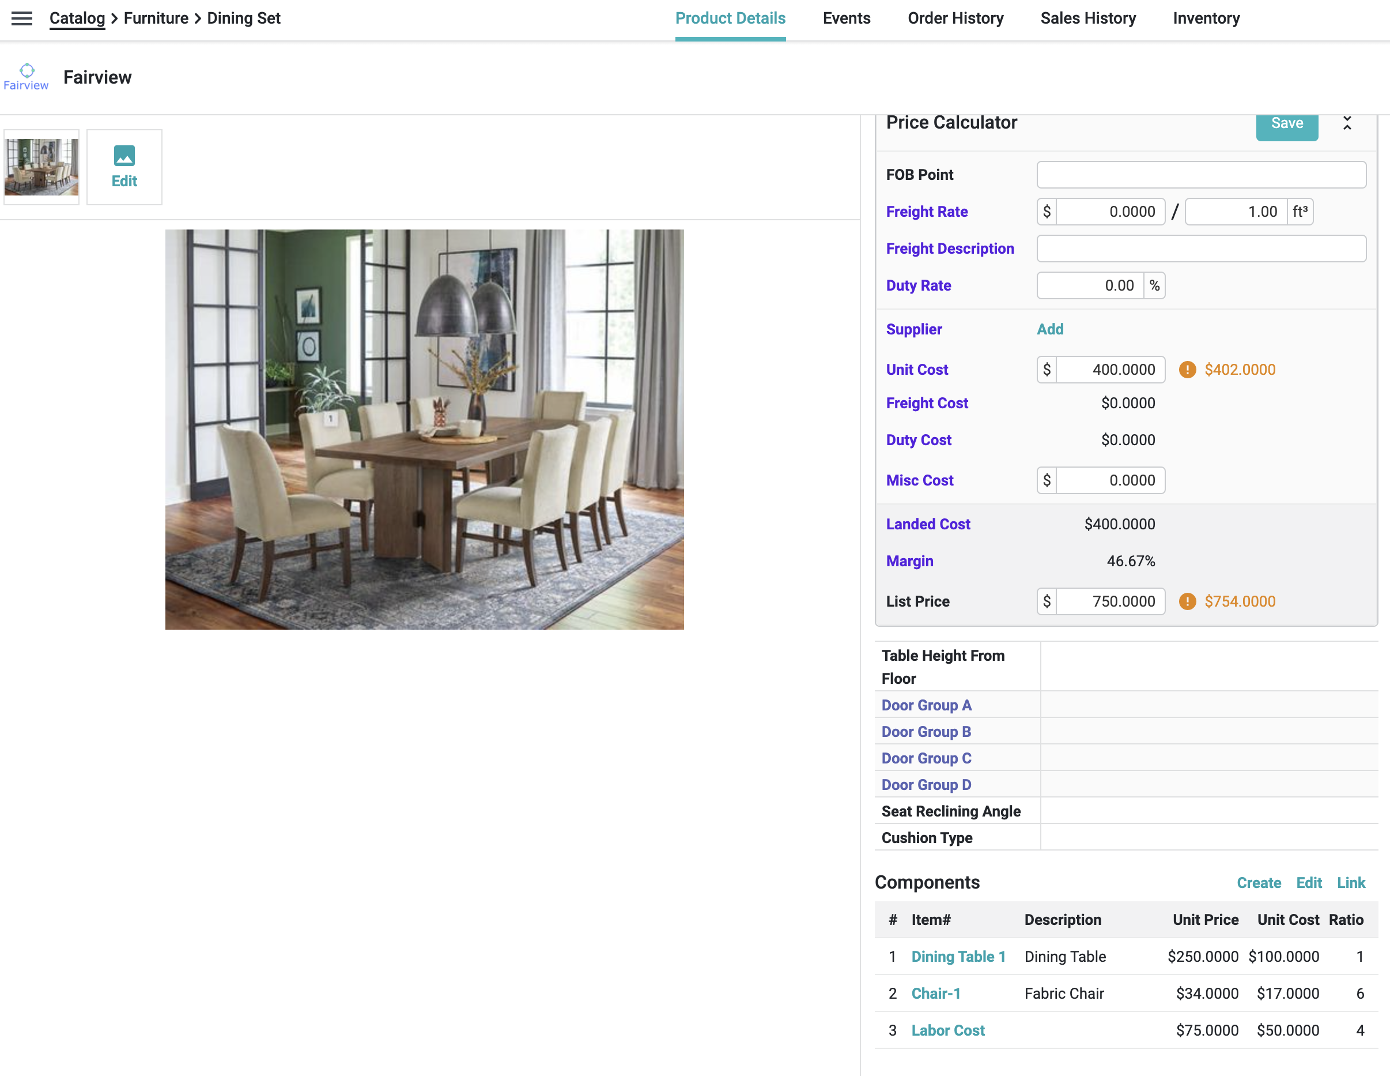The width and height of the screenshot is (1390, 1076).
Task: Switch to the Events tab
Action: coord(846,18)
